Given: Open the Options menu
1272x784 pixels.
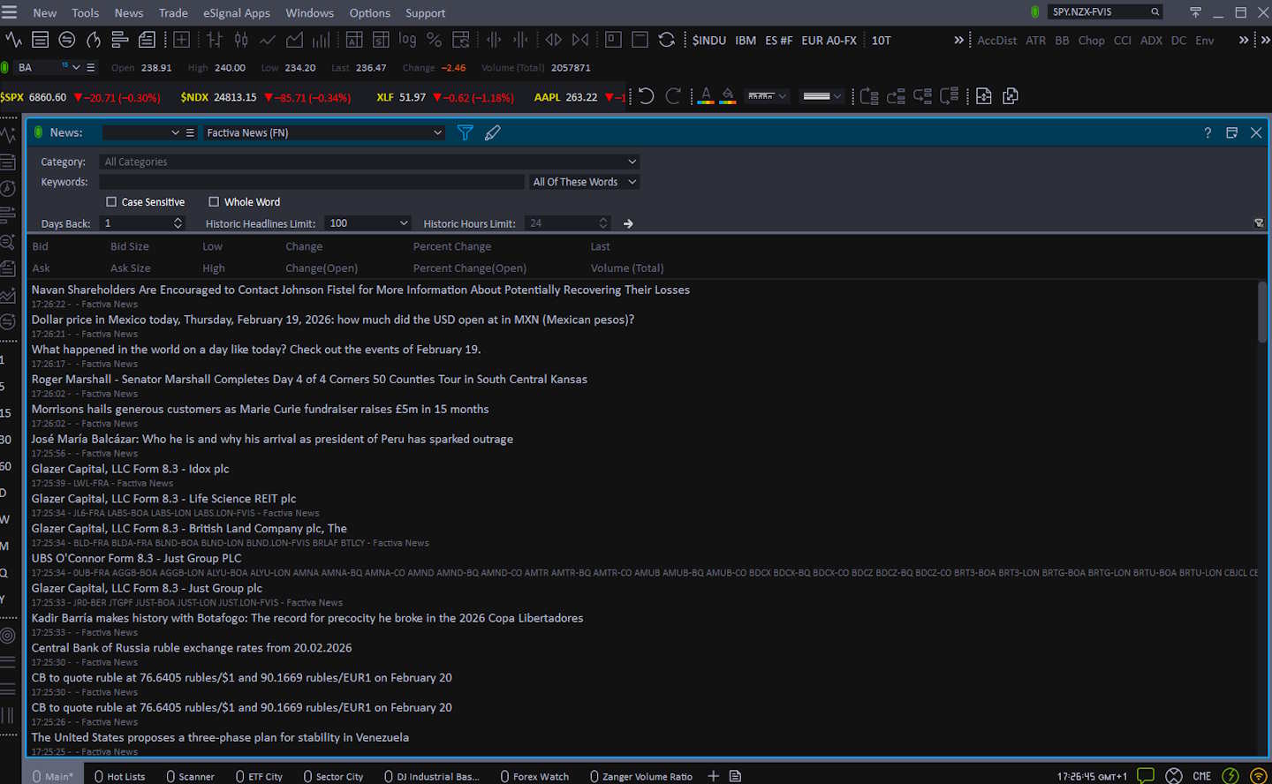Looking at the screenshot, I should (370, 13).
